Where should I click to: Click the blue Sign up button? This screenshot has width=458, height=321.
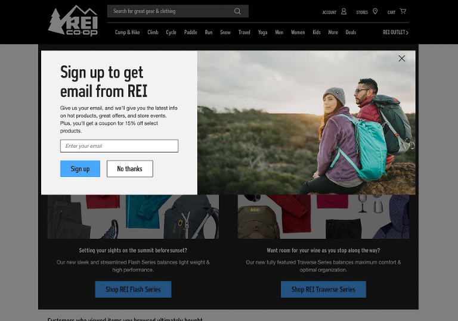pyautogui.click(x=80, y=169)
